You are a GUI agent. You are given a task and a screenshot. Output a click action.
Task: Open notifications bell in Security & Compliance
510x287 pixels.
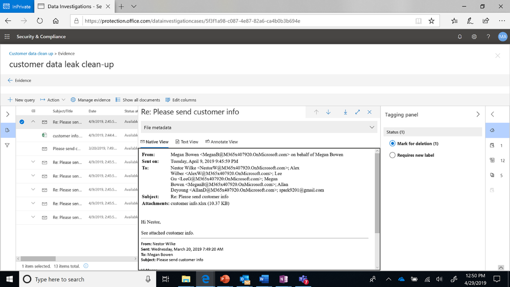[x=459, y=37]
